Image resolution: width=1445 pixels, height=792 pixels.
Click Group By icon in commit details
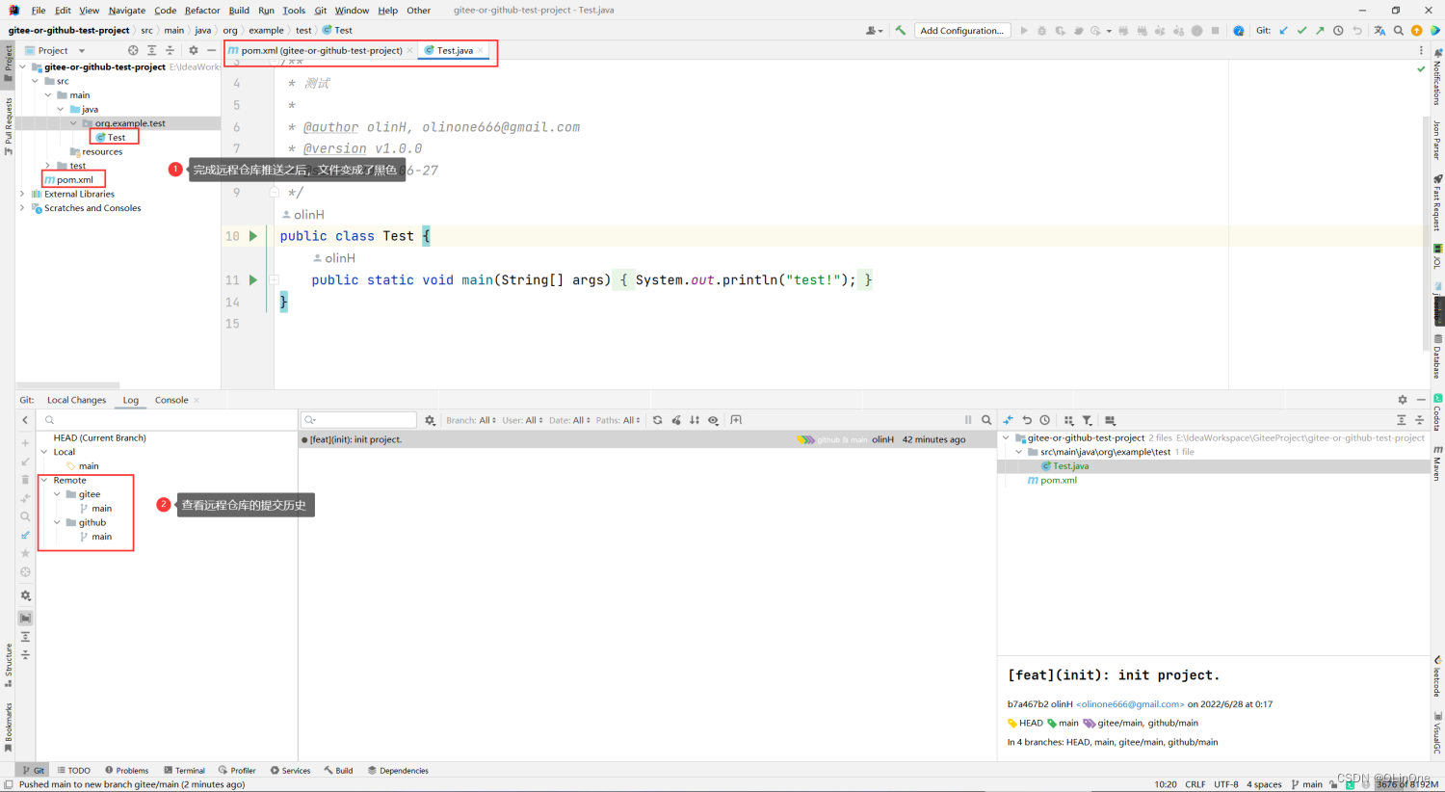(1068, 420)
